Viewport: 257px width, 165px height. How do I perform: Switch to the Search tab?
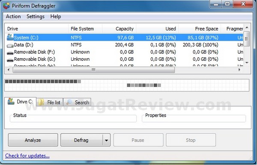click(77, 102)
